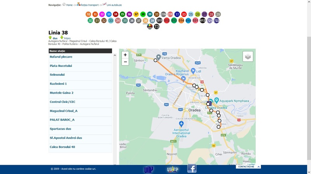
Task: Choose bus line 26 icon
Action: [x=197, y=14]
